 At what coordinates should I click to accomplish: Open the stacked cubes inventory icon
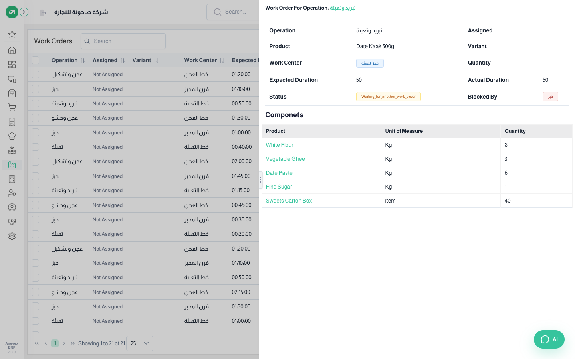(x=12, y=150)
